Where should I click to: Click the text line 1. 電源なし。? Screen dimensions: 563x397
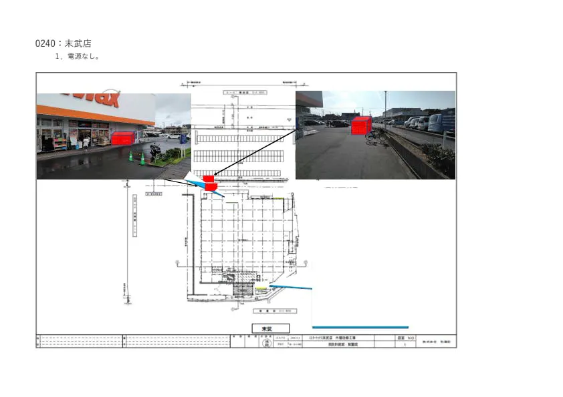tap(78, 57)
